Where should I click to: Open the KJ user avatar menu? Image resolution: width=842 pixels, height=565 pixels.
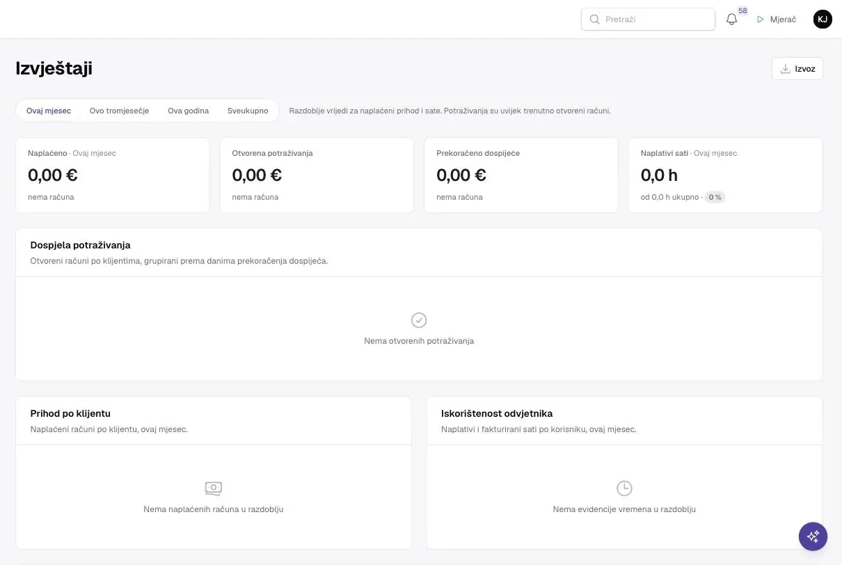click(823, 19)
